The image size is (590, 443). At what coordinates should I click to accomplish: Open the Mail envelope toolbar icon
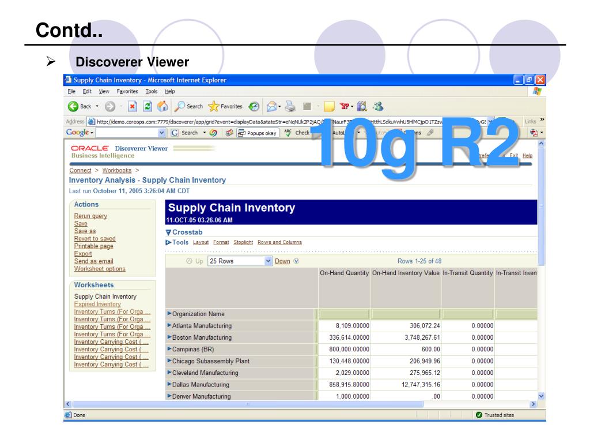click(272, 107)
